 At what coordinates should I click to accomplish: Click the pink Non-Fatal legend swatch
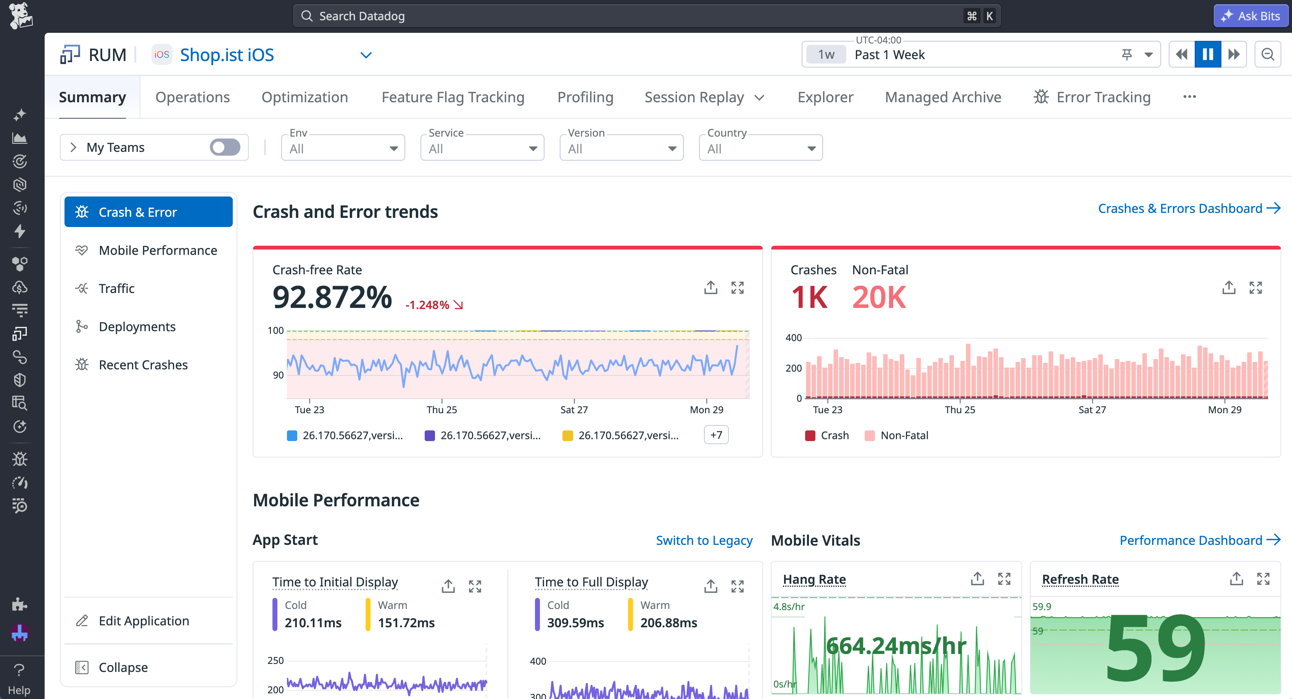[x=870, y=435]
